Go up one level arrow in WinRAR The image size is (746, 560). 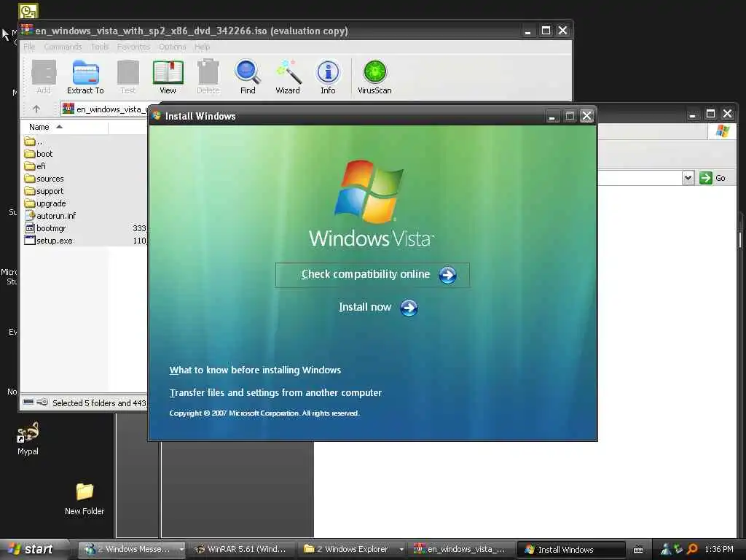36,109
